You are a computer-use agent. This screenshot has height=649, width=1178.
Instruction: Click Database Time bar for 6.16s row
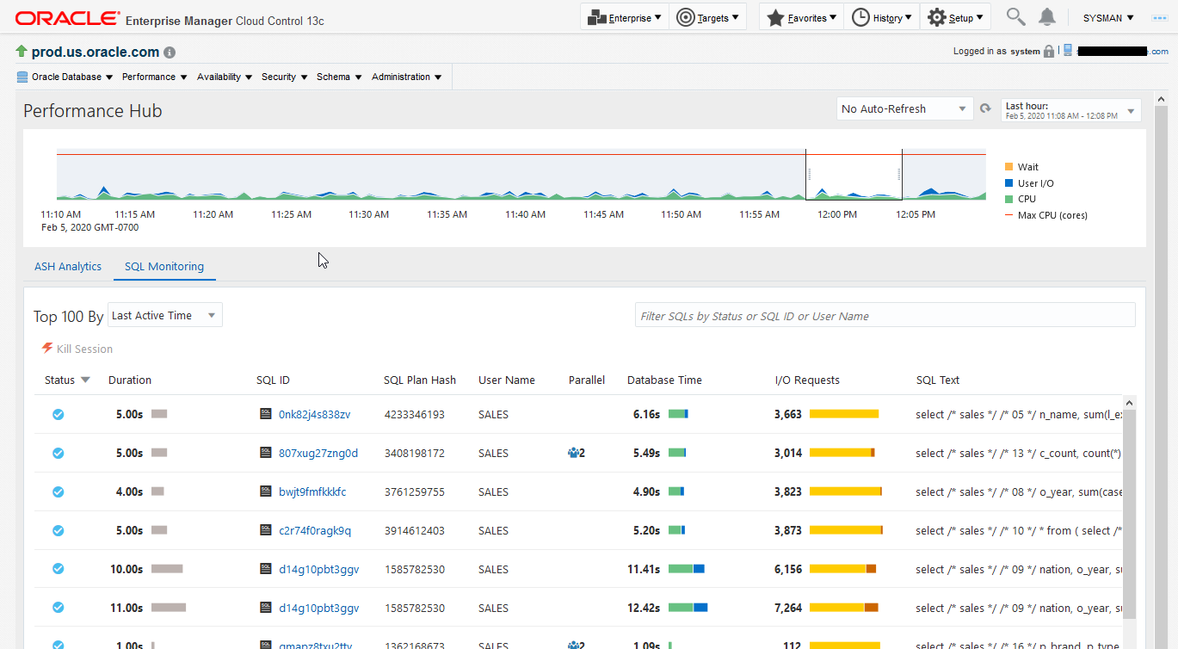click(x=678, y=414)
